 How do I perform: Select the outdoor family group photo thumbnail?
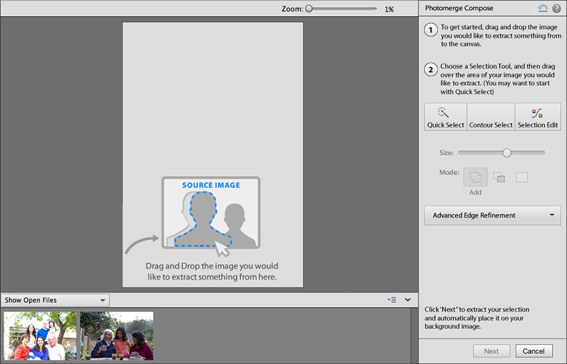pos(40,336)
